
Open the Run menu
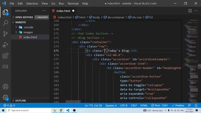[61, 3]
